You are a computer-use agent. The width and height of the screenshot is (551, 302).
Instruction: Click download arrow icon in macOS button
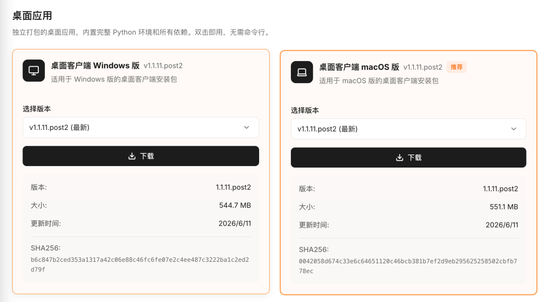tap(399, 157)
